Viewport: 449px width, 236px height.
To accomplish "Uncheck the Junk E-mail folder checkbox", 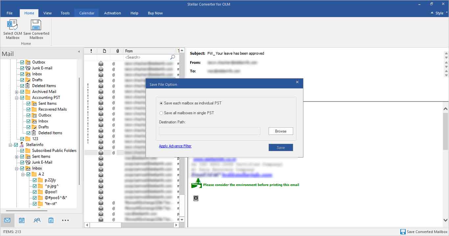I will coord(22,68).
